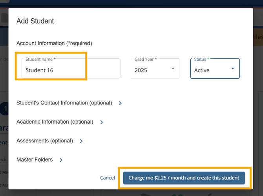Image resolution: width=263 pixels, height=196 pixels.
Task: Expand the Assessments section chevron
Action: [x=81, y=141]
